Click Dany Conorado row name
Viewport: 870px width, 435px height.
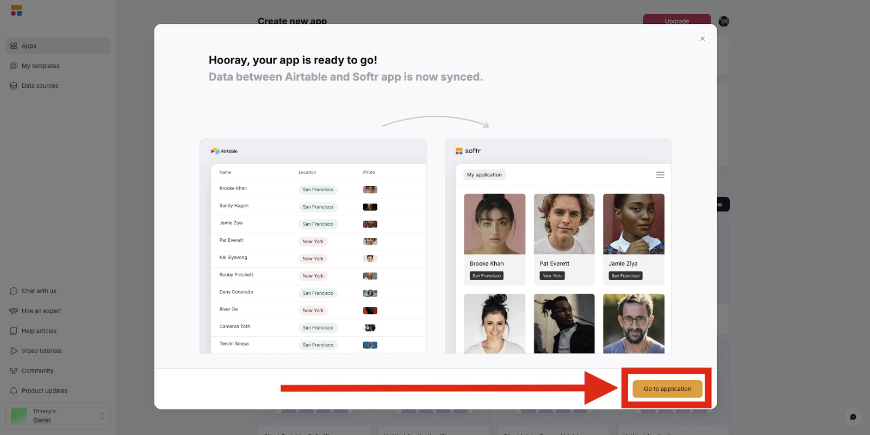[237, 292]
